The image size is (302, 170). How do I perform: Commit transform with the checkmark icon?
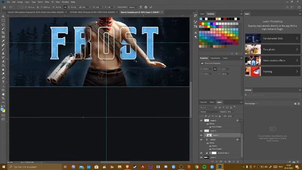coord(151,7)
